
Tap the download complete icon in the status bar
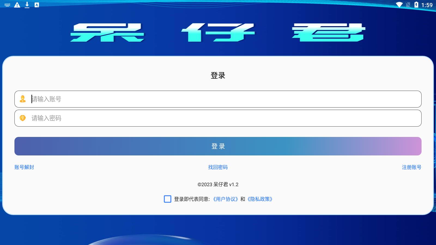27,4
